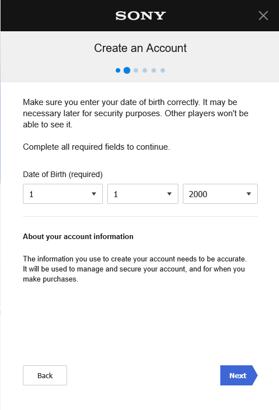Click the enlarged current-step progress dot
Viewport: 279px width, 410px height.
coord(127,70)
